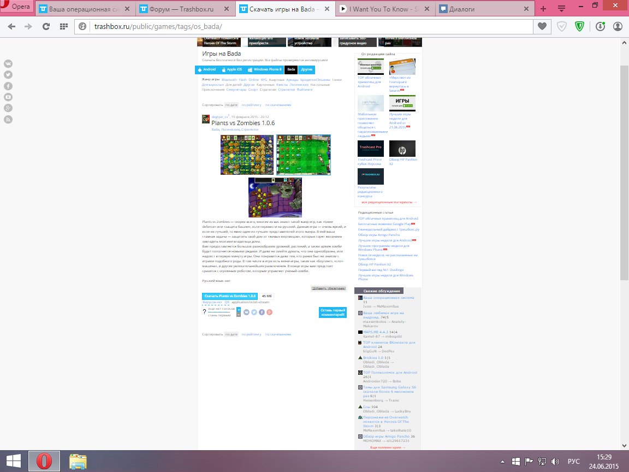The image size is (629, 472).
Task: Select the Android platform tab
Action: pos(206,69)
